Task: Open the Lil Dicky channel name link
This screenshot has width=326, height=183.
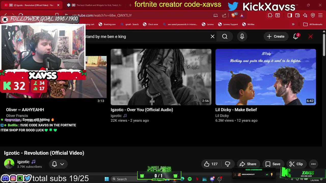Action: tap(222, 116)
